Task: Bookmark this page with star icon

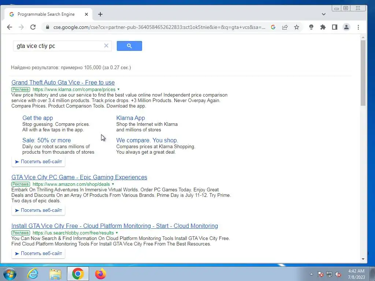Action: click(297, 27)
